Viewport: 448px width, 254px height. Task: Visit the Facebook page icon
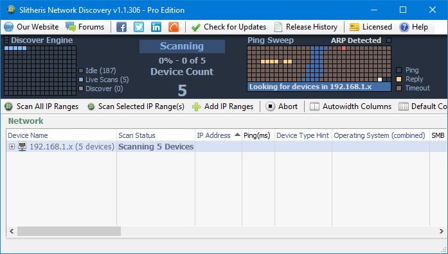coord(121,28)
